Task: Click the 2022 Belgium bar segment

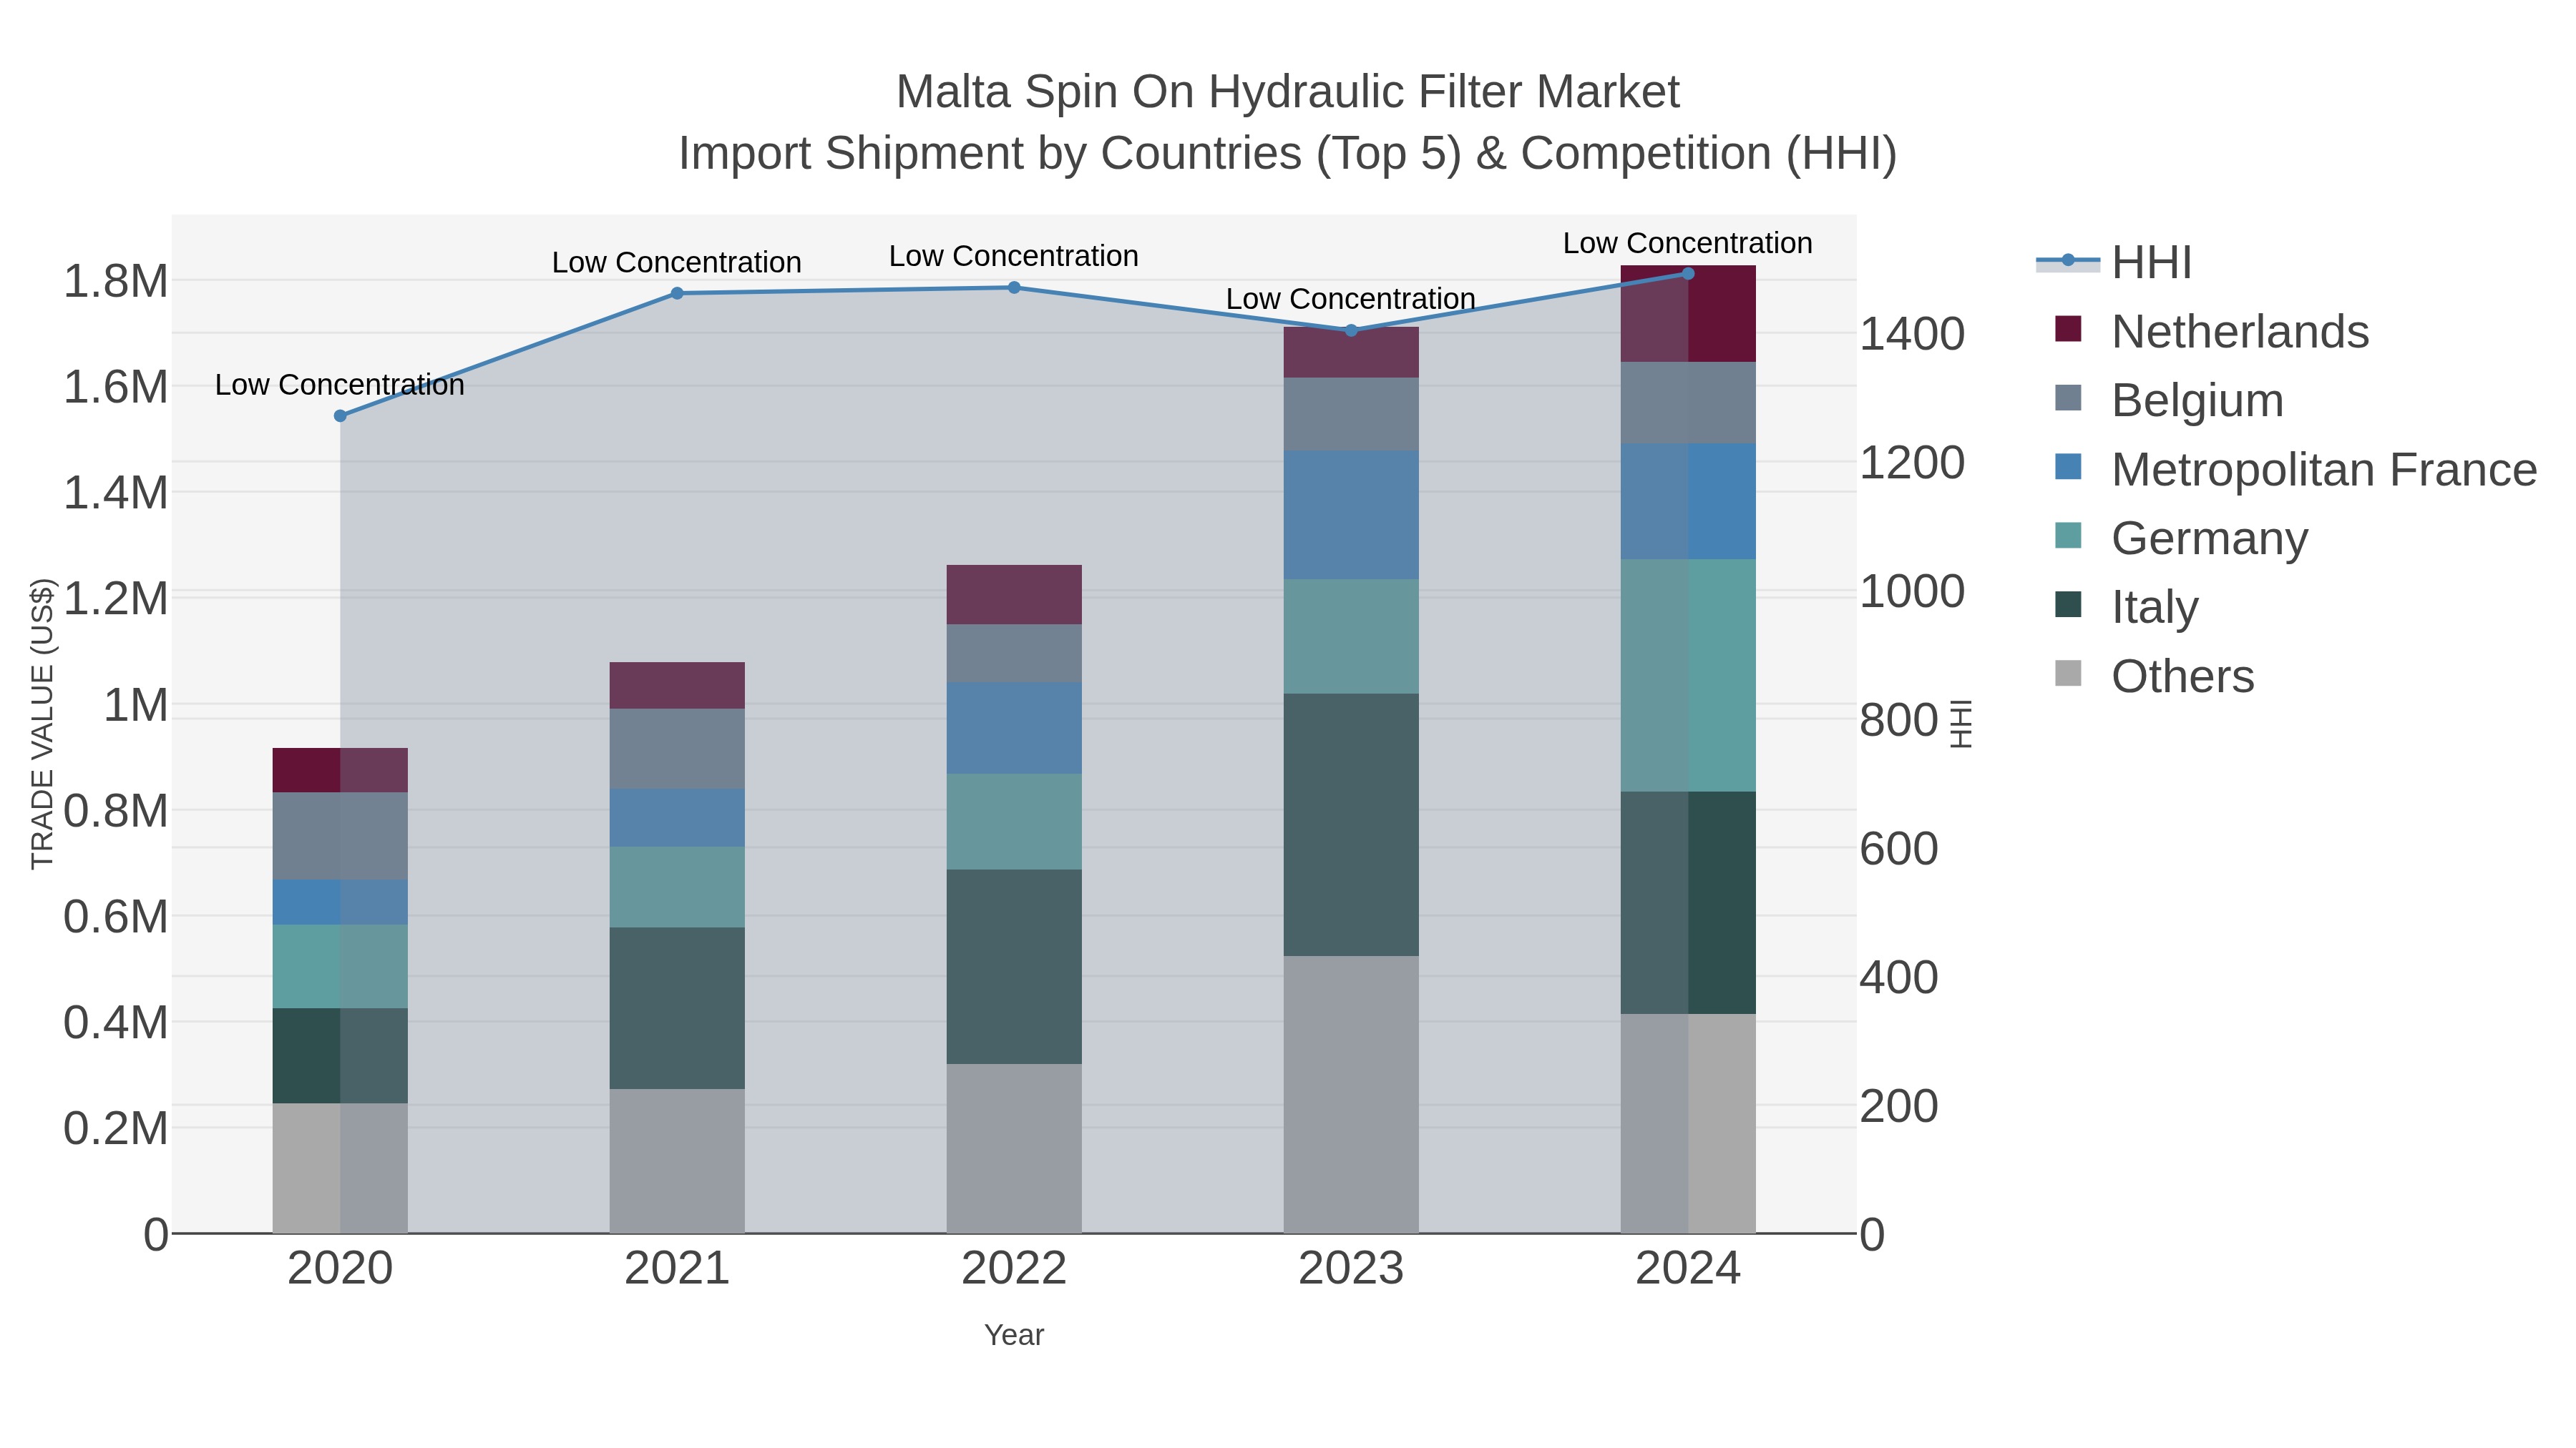Action: pos(1014,654)
